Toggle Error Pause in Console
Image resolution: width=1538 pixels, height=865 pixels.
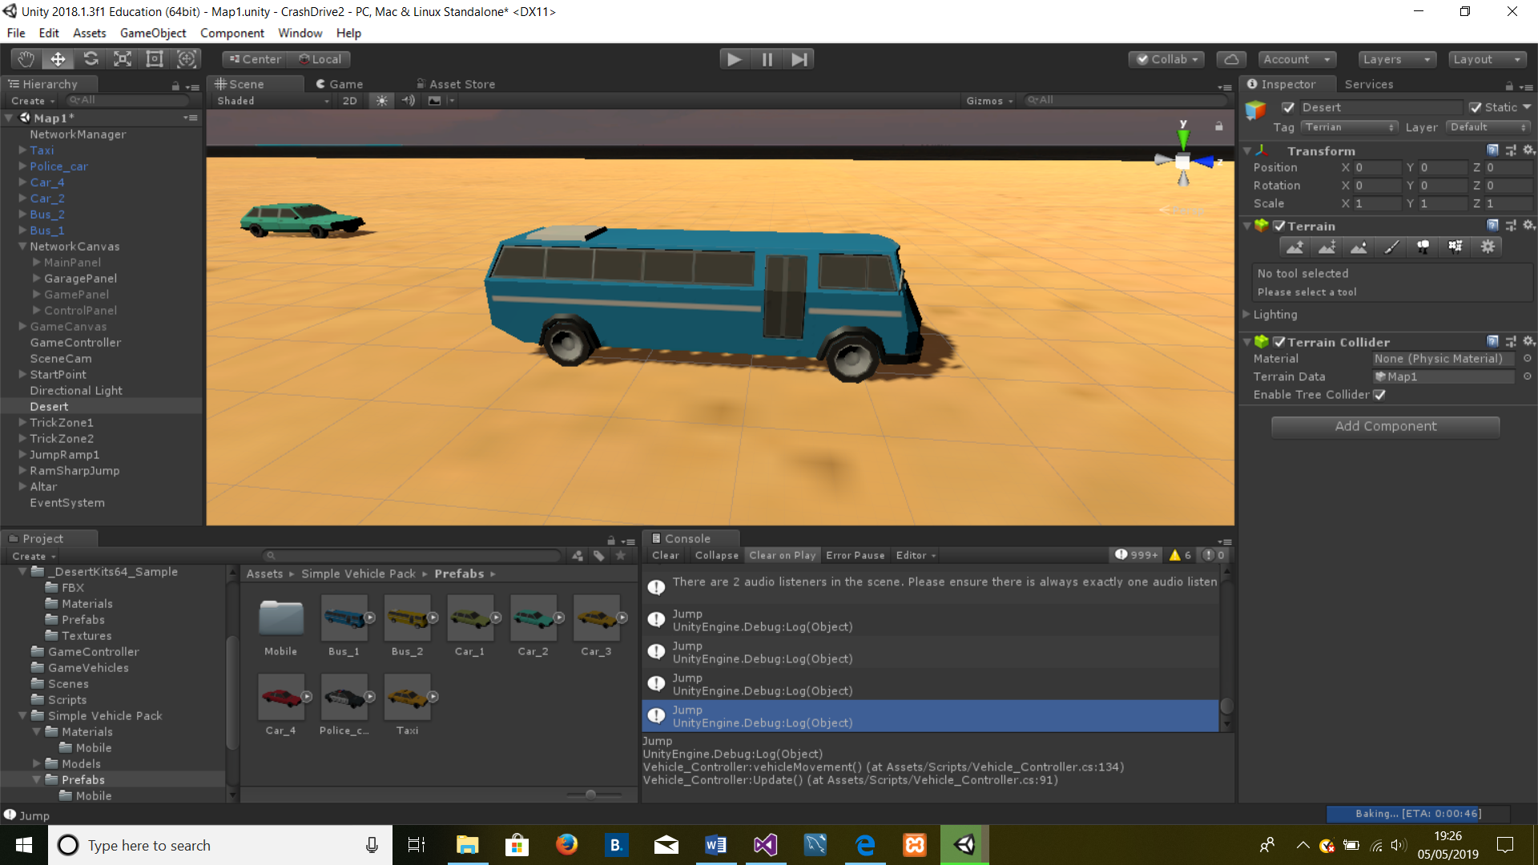point(855,555)
